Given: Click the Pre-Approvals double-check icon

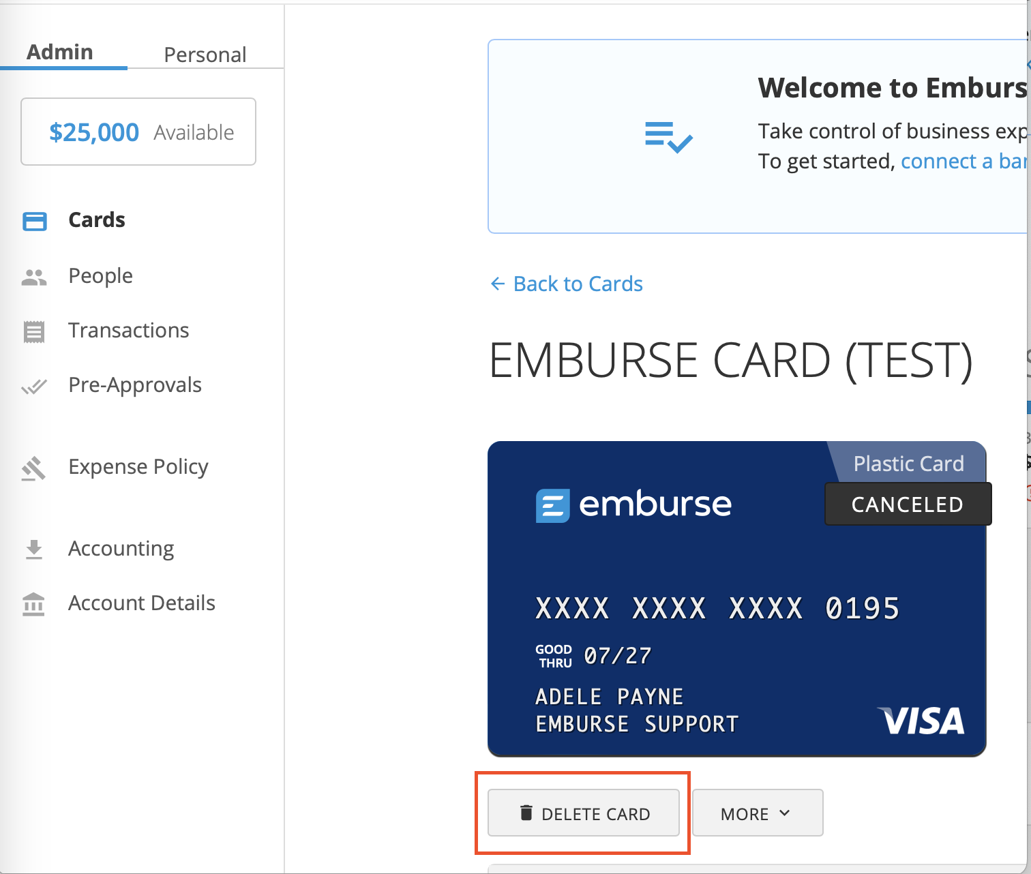Looking at the screenshot, I should (x=34, y=387).
